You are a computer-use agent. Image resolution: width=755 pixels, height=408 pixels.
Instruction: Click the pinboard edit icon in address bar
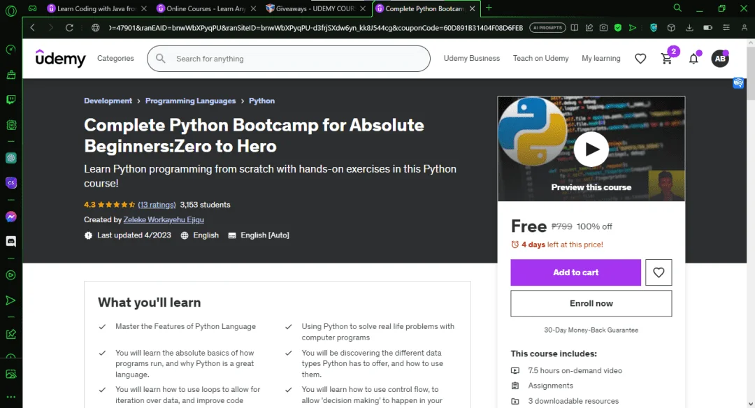pyautogui.click(x=589, y=28)
